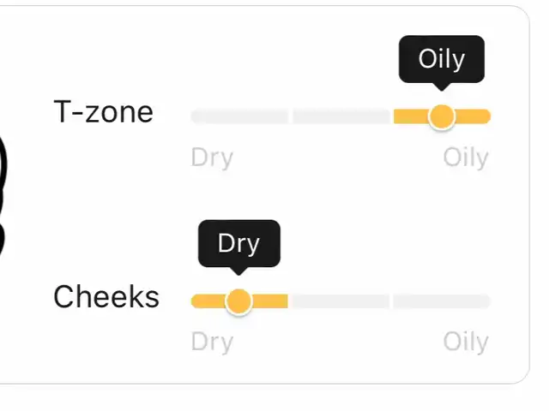Click yellow T-zone track left of handle

(411, 116)
